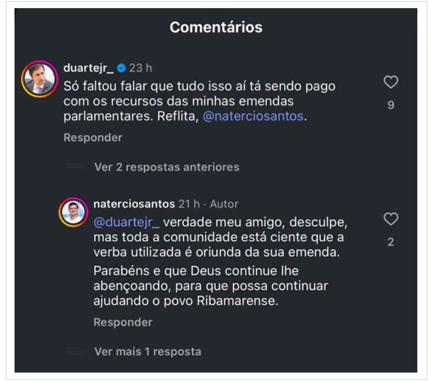Expand "Ver mais 1 resposta"
This screenshot has width=431, height=382.
tap(148, 352)
